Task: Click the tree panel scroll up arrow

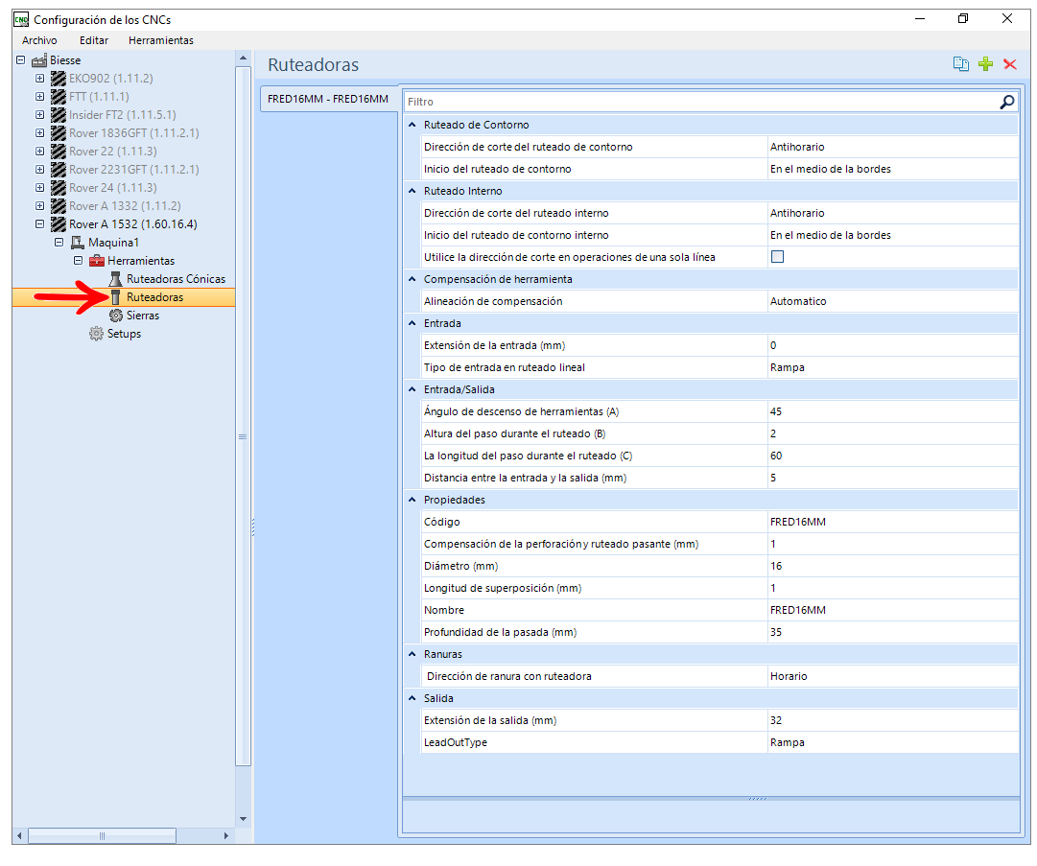Action: [x=243, y=59]
